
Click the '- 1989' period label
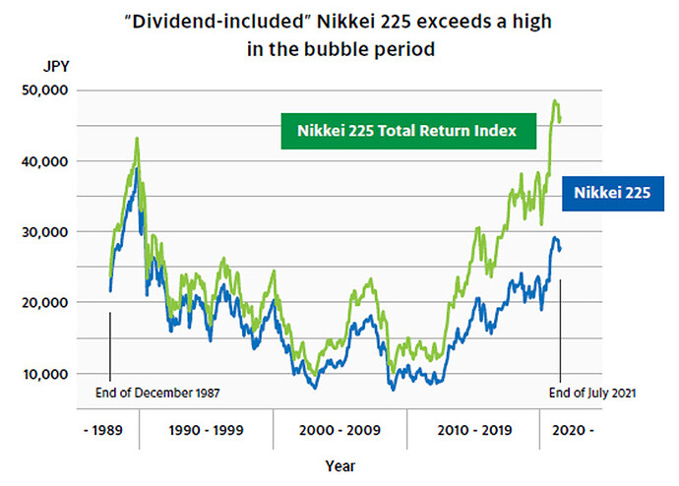point(103,431)
